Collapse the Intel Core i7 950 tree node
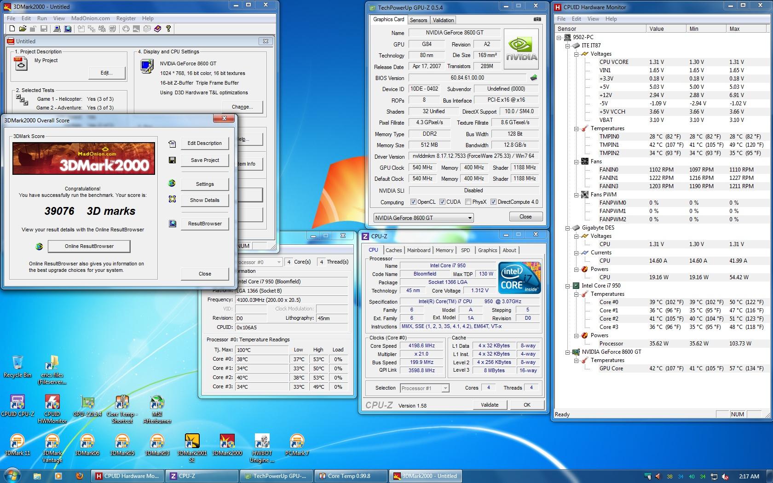The height and width of the screenshot is (483, 773). coord(568,286)
